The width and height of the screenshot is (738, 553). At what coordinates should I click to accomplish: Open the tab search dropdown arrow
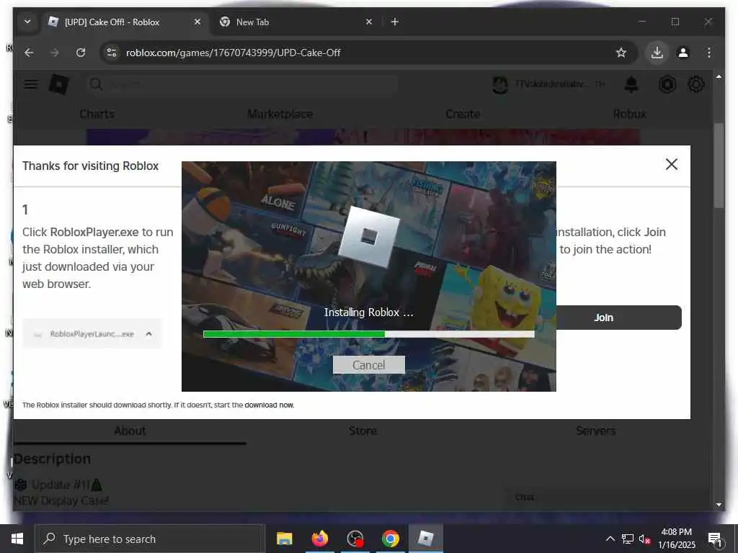click(27, 22)
